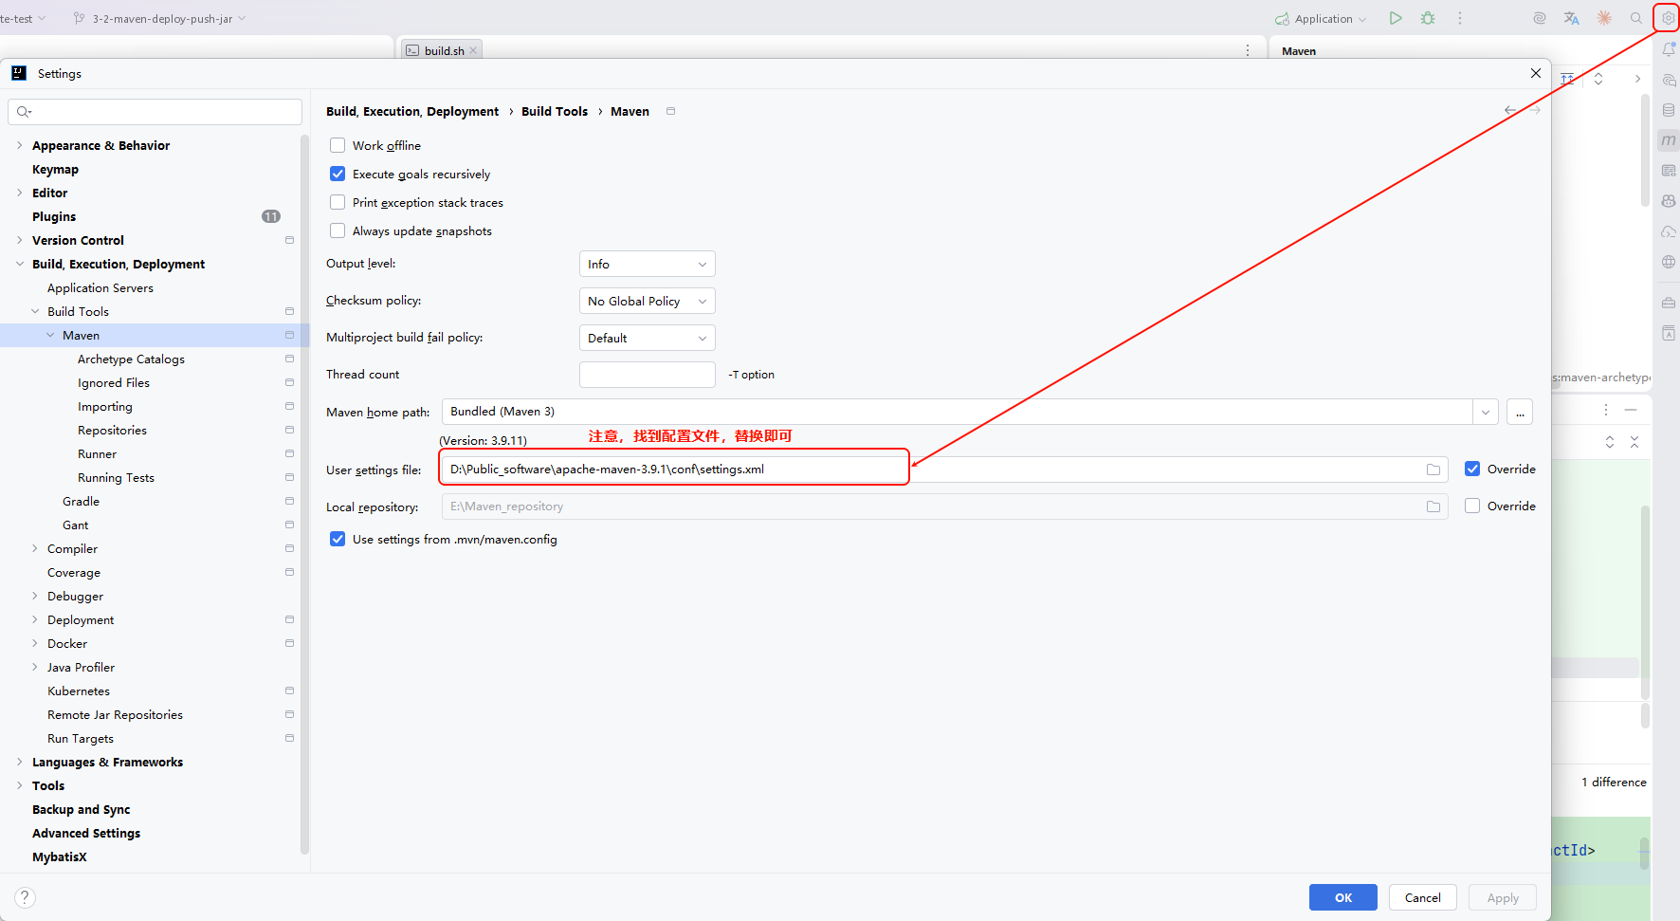Click the editor tab options kebab icon

point(1248,50)
